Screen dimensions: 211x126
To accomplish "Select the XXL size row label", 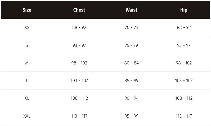I will pyautogui.click(x=27, y=116).
